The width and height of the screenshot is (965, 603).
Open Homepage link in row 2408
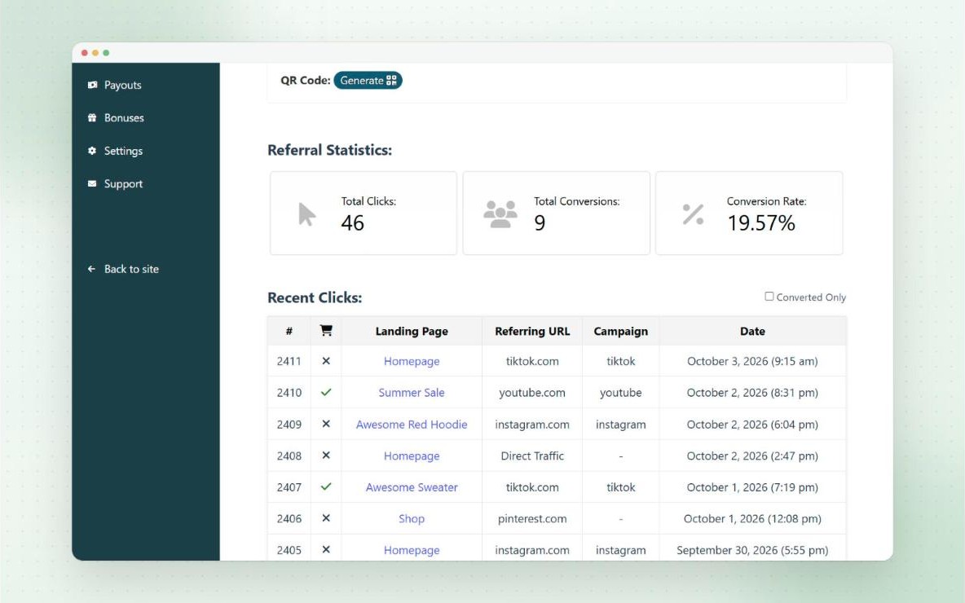point(412,456)
